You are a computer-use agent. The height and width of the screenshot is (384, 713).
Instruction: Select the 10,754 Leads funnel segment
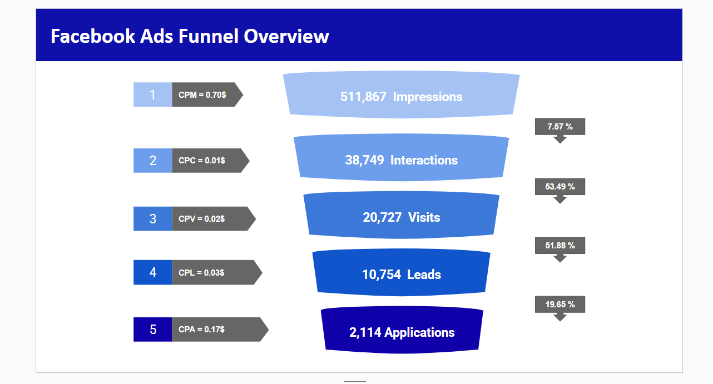pyautogui.click(x=402, y=273)
